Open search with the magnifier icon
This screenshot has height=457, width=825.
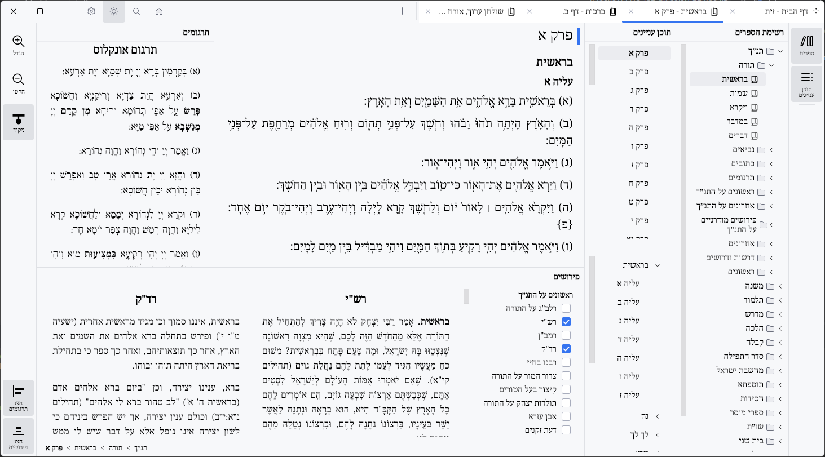136,11
